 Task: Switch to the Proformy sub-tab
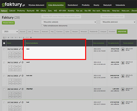21,11
